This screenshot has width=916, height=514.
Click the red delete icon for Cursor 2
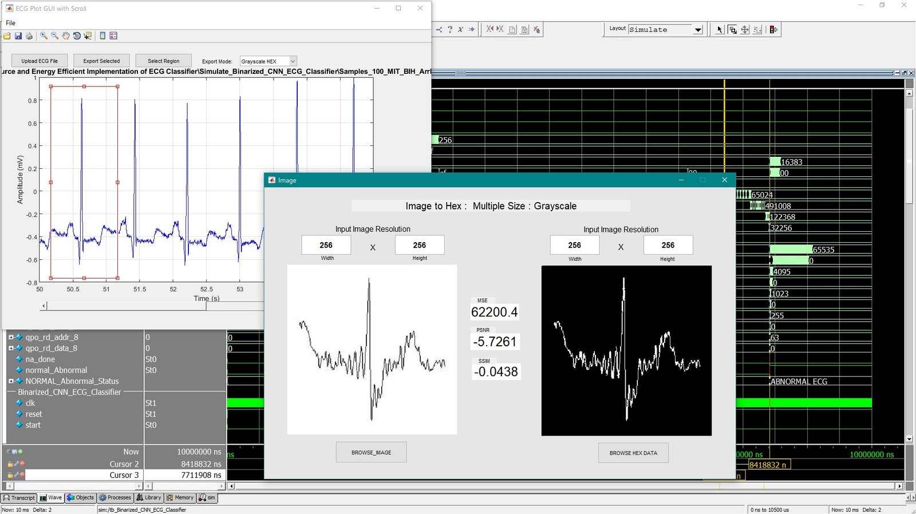click(x=22, y=464)
